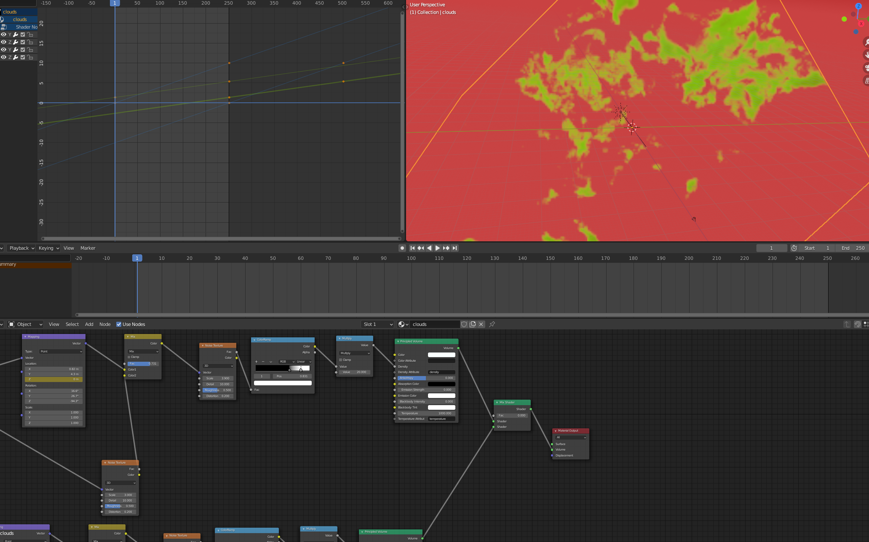Toggle the fake user shield for the clouds material
The width and height of the screenshot is (869, 542).
click(464, 324)
